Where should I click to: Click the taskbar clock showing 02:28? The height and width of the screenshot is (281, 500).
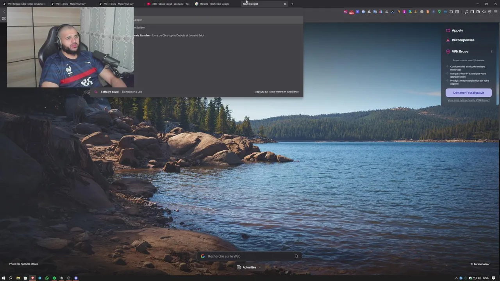486,278
